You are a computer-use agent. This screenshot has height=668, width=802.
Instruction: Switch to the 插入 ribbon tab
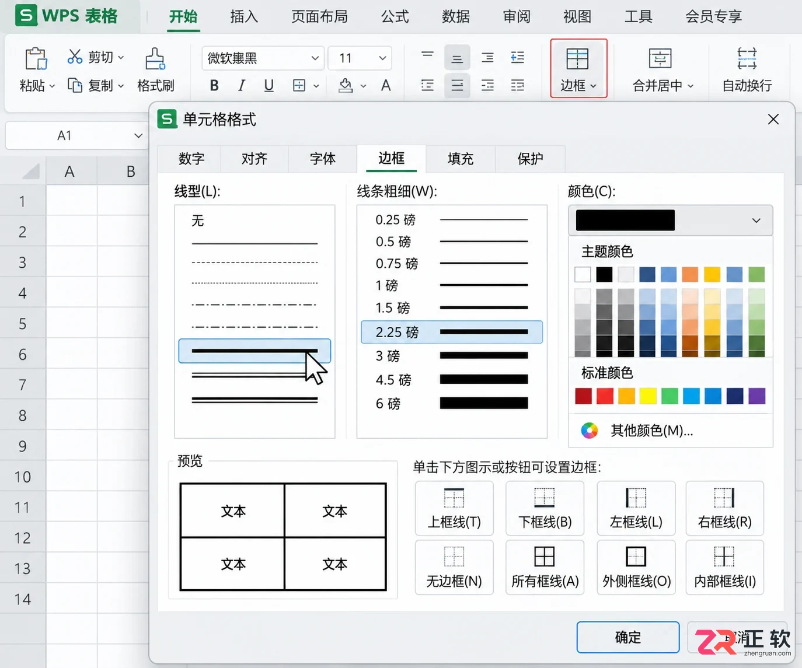tap(244, 16)
